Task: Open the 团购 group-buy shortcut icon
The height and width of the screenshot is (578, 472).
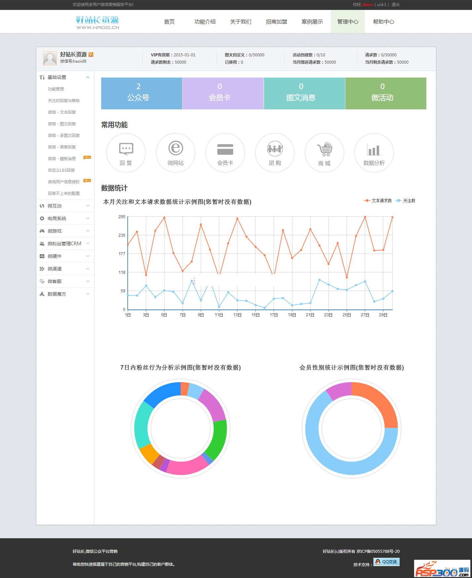Action: (275, 153)
